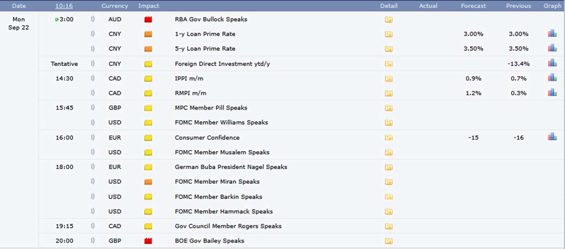565x249 pixels.
Task: Enable alert for FOMC Member Miran Speaks
Action: [93, 182]
